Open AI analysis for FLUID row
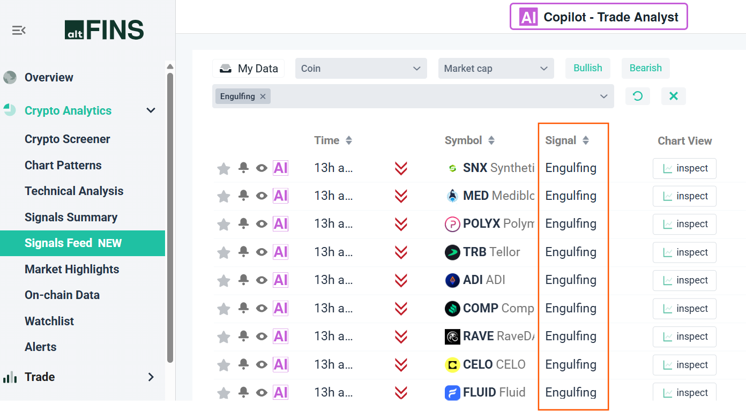This screenshot has width=746, height=411. (x=281, y=392)
